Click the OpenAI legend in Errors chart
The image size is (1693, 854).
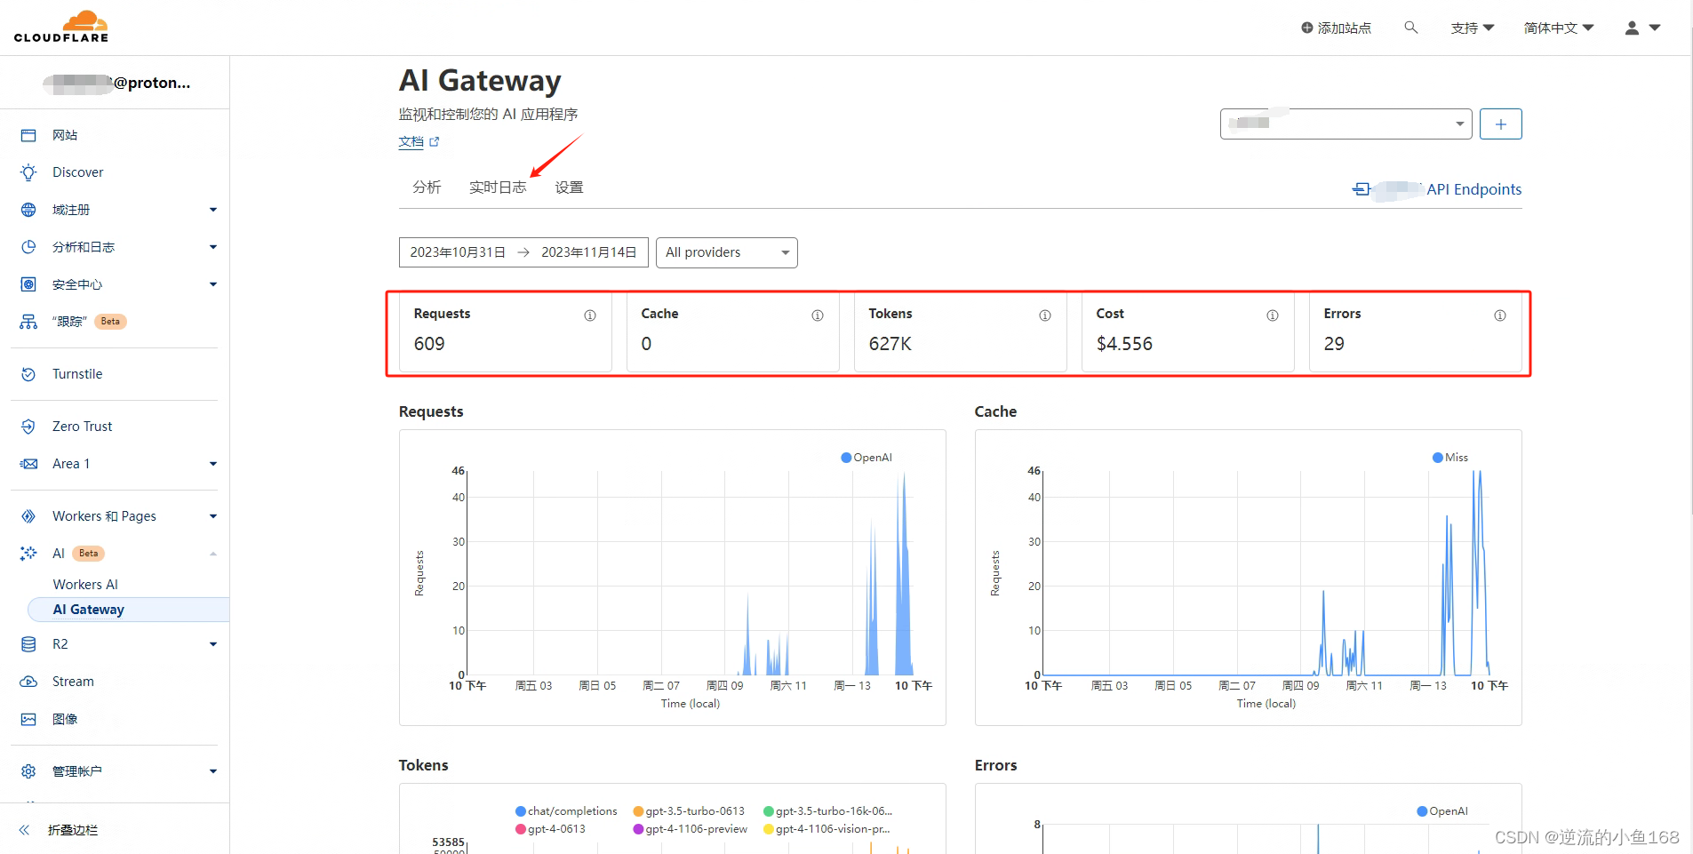(x=1442, y=811)
